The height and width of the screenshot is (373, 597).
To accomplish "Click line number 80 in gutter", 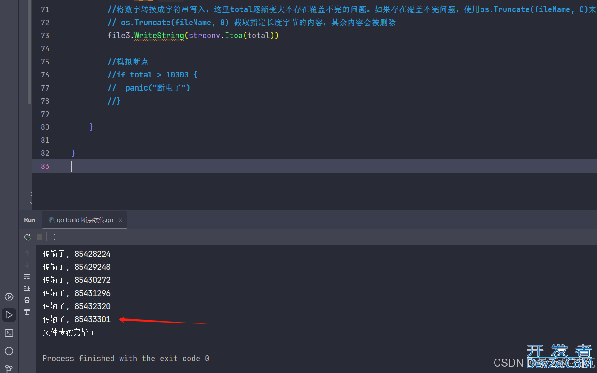I will click(45, 127).
